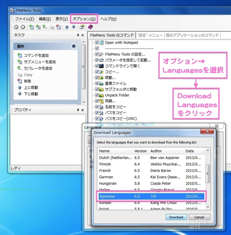
Task: Toggle the Unpack Folder checkbox
Action: pyautogui.click(x=97, y=95)
